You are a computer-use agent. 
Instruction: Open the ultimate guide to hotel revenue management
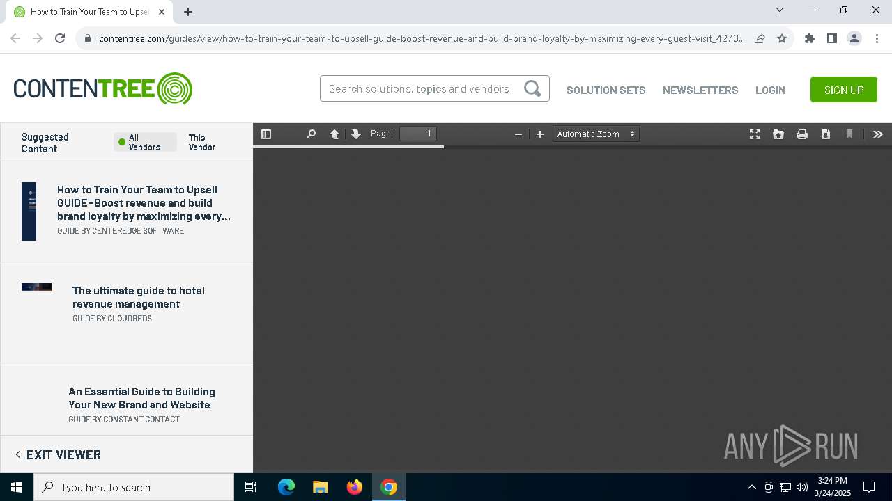[139, 297]
